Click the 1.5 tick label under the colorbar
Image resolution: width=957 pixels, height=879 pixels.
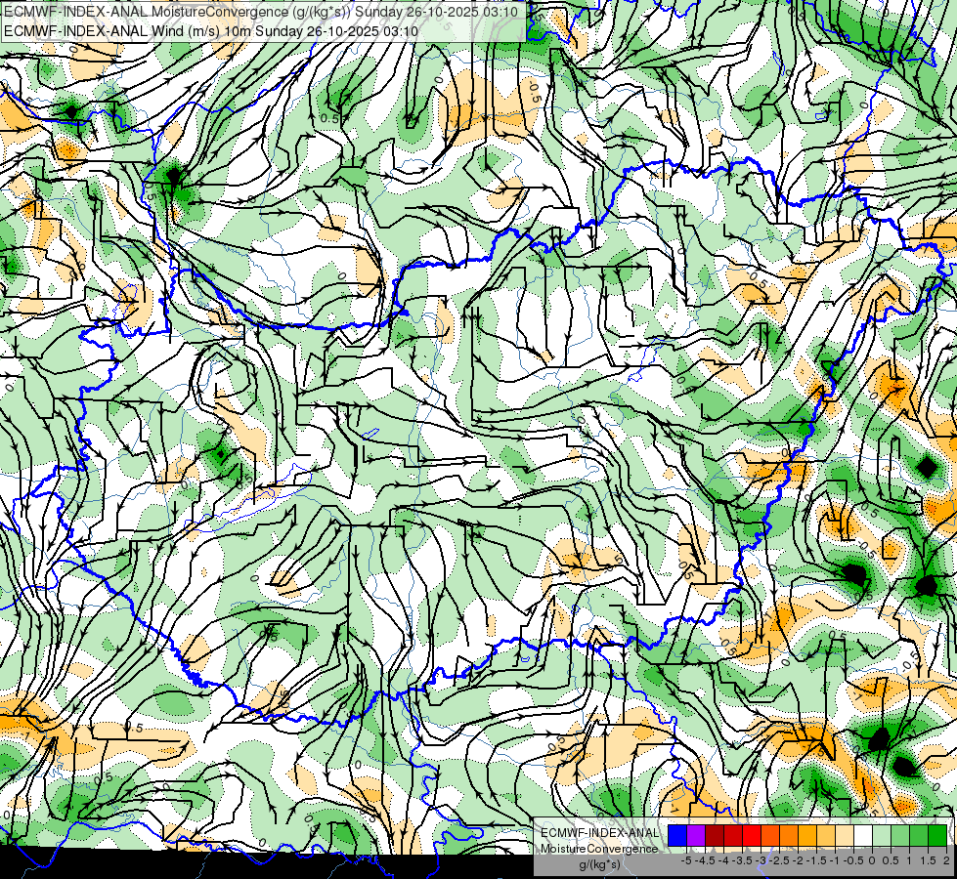coord(929,860)
